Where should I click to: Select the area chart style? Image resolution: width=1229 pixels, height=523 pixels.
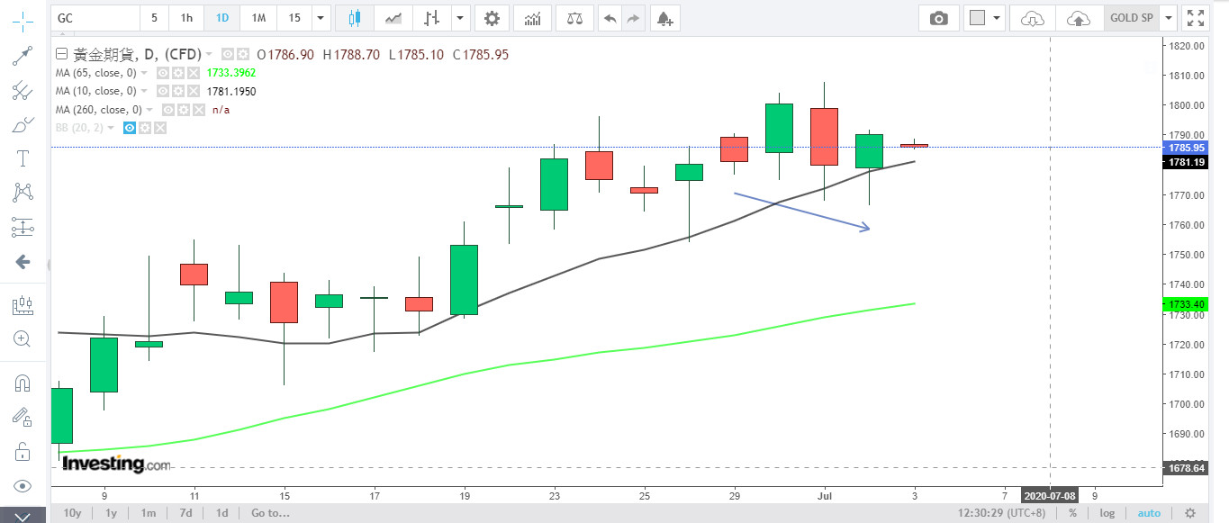pyautogui.click(x=393, y=18)
